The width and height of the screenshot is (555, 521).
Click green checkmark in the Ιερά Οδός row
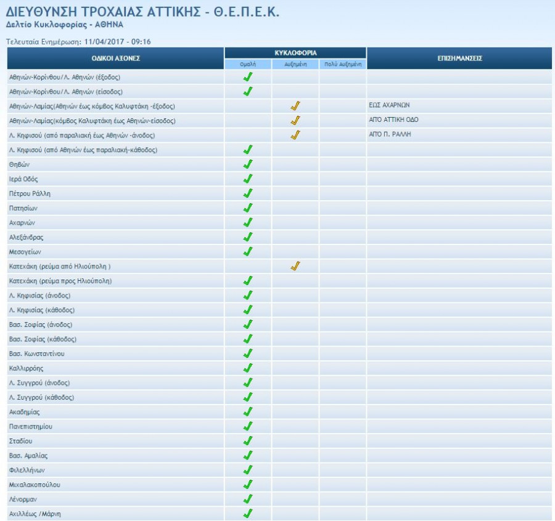point(248,179)
